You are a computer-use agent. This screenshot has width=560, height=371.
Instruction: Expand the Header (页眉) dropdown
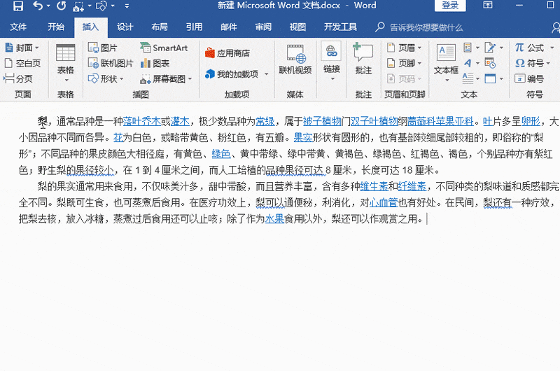(x=419, y=48)
